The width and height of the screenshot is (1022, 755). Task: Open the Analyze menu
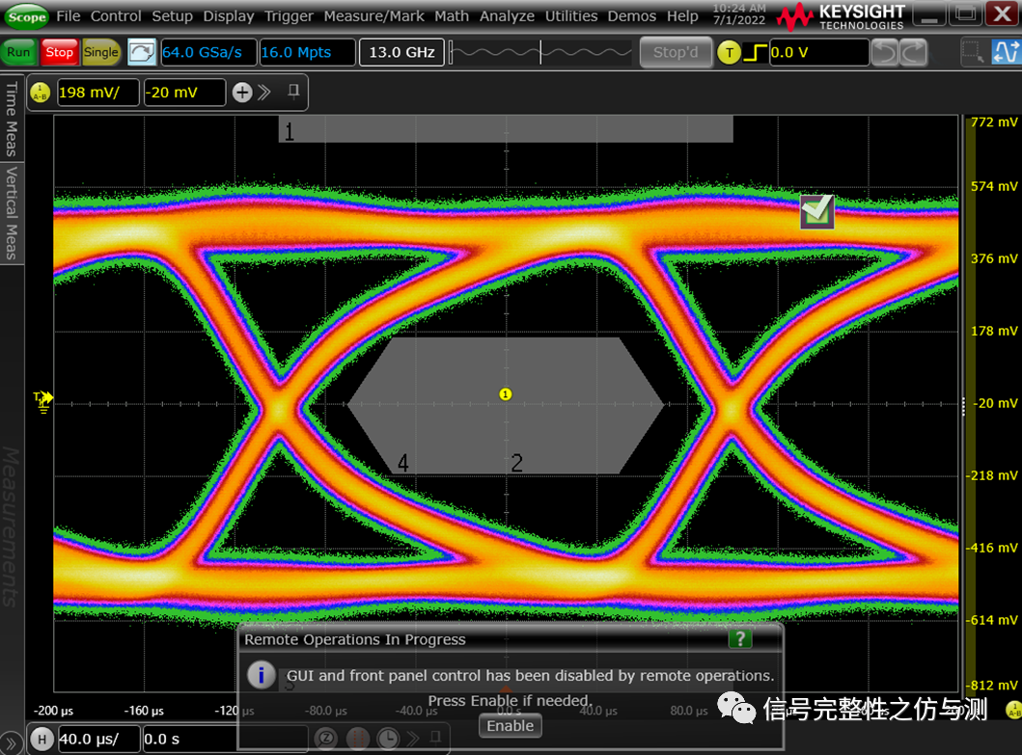coord(507,15)
